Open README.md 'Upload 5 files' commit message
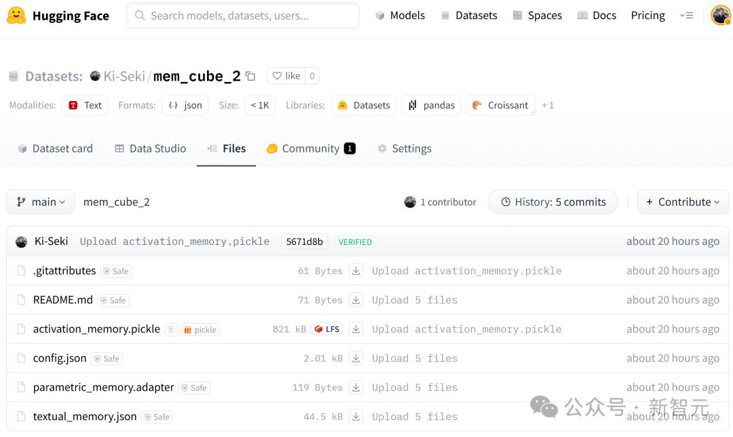 415,300
